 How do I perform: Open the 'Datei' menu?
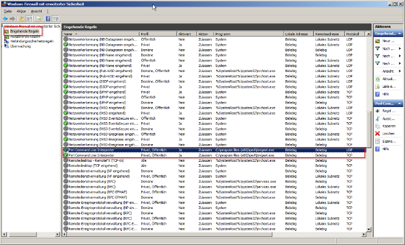point(8,11)
